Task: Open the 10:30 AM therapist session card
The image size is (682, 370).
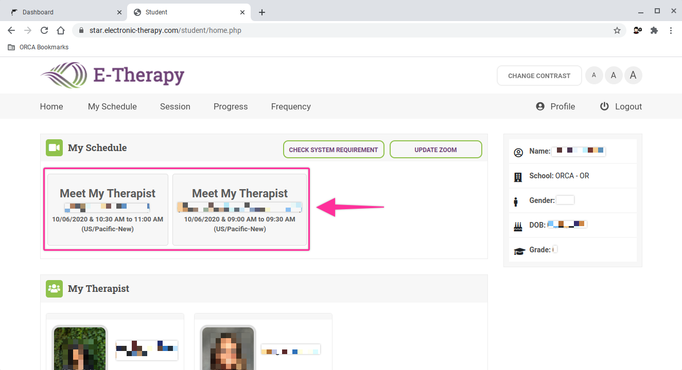Action: [108, 210]
